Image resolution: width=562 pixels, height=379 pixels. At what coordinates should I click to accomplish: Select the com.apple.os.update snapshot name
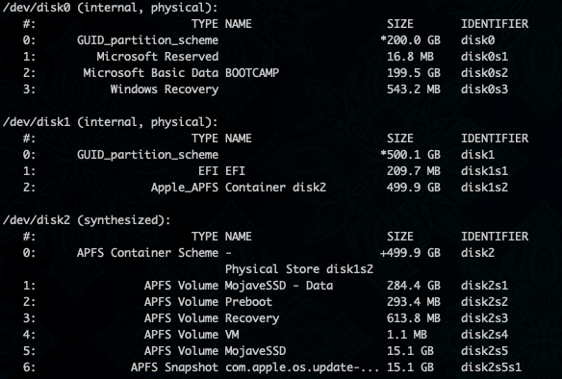pyautogui.click(x=302, y=367)
